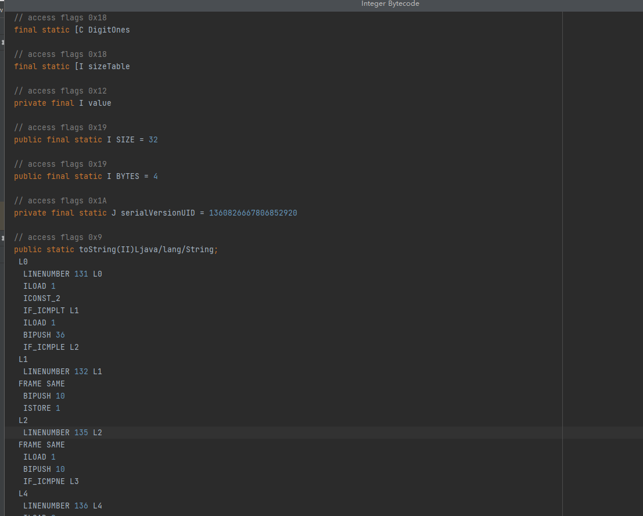This screenshot has width=643, height=516.
Task: Click the 'LINENUMBER 132 L1' line
Action: 63,372
